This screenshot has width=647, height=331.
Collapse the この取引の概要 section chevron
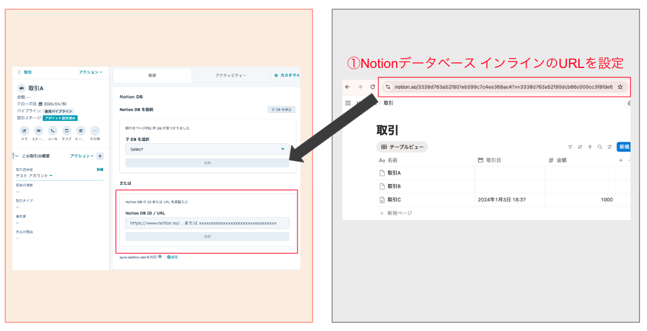(17, 156)
